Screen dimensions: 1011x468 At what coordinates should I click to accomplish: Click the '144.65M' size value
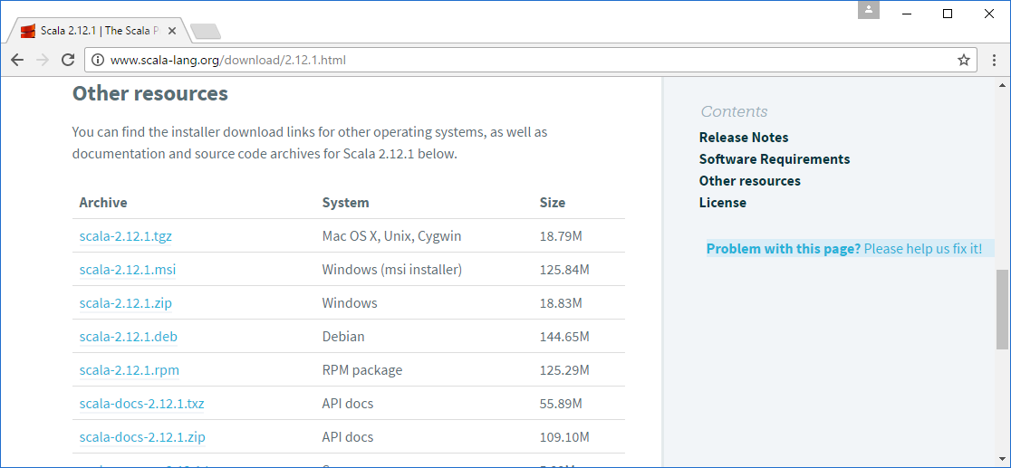pyautogui.click(x=564, y=337)
